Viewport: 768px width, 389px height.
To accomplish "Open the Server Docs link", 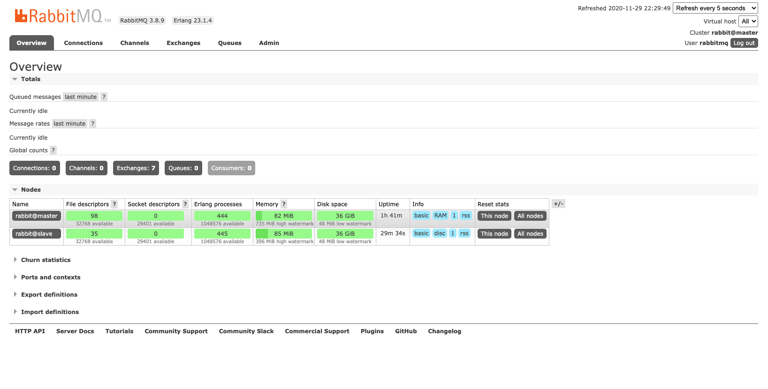I will (75, 331).
